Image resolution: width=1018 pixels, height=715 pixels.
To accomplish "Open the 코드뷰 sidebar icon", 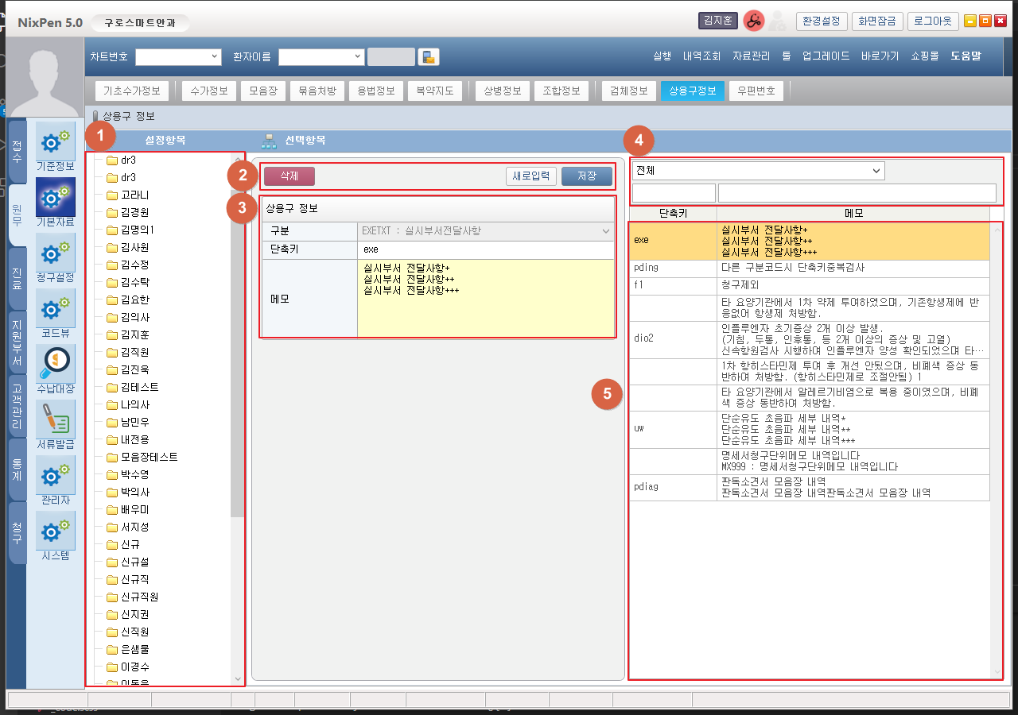I will (x=56, y=309).
